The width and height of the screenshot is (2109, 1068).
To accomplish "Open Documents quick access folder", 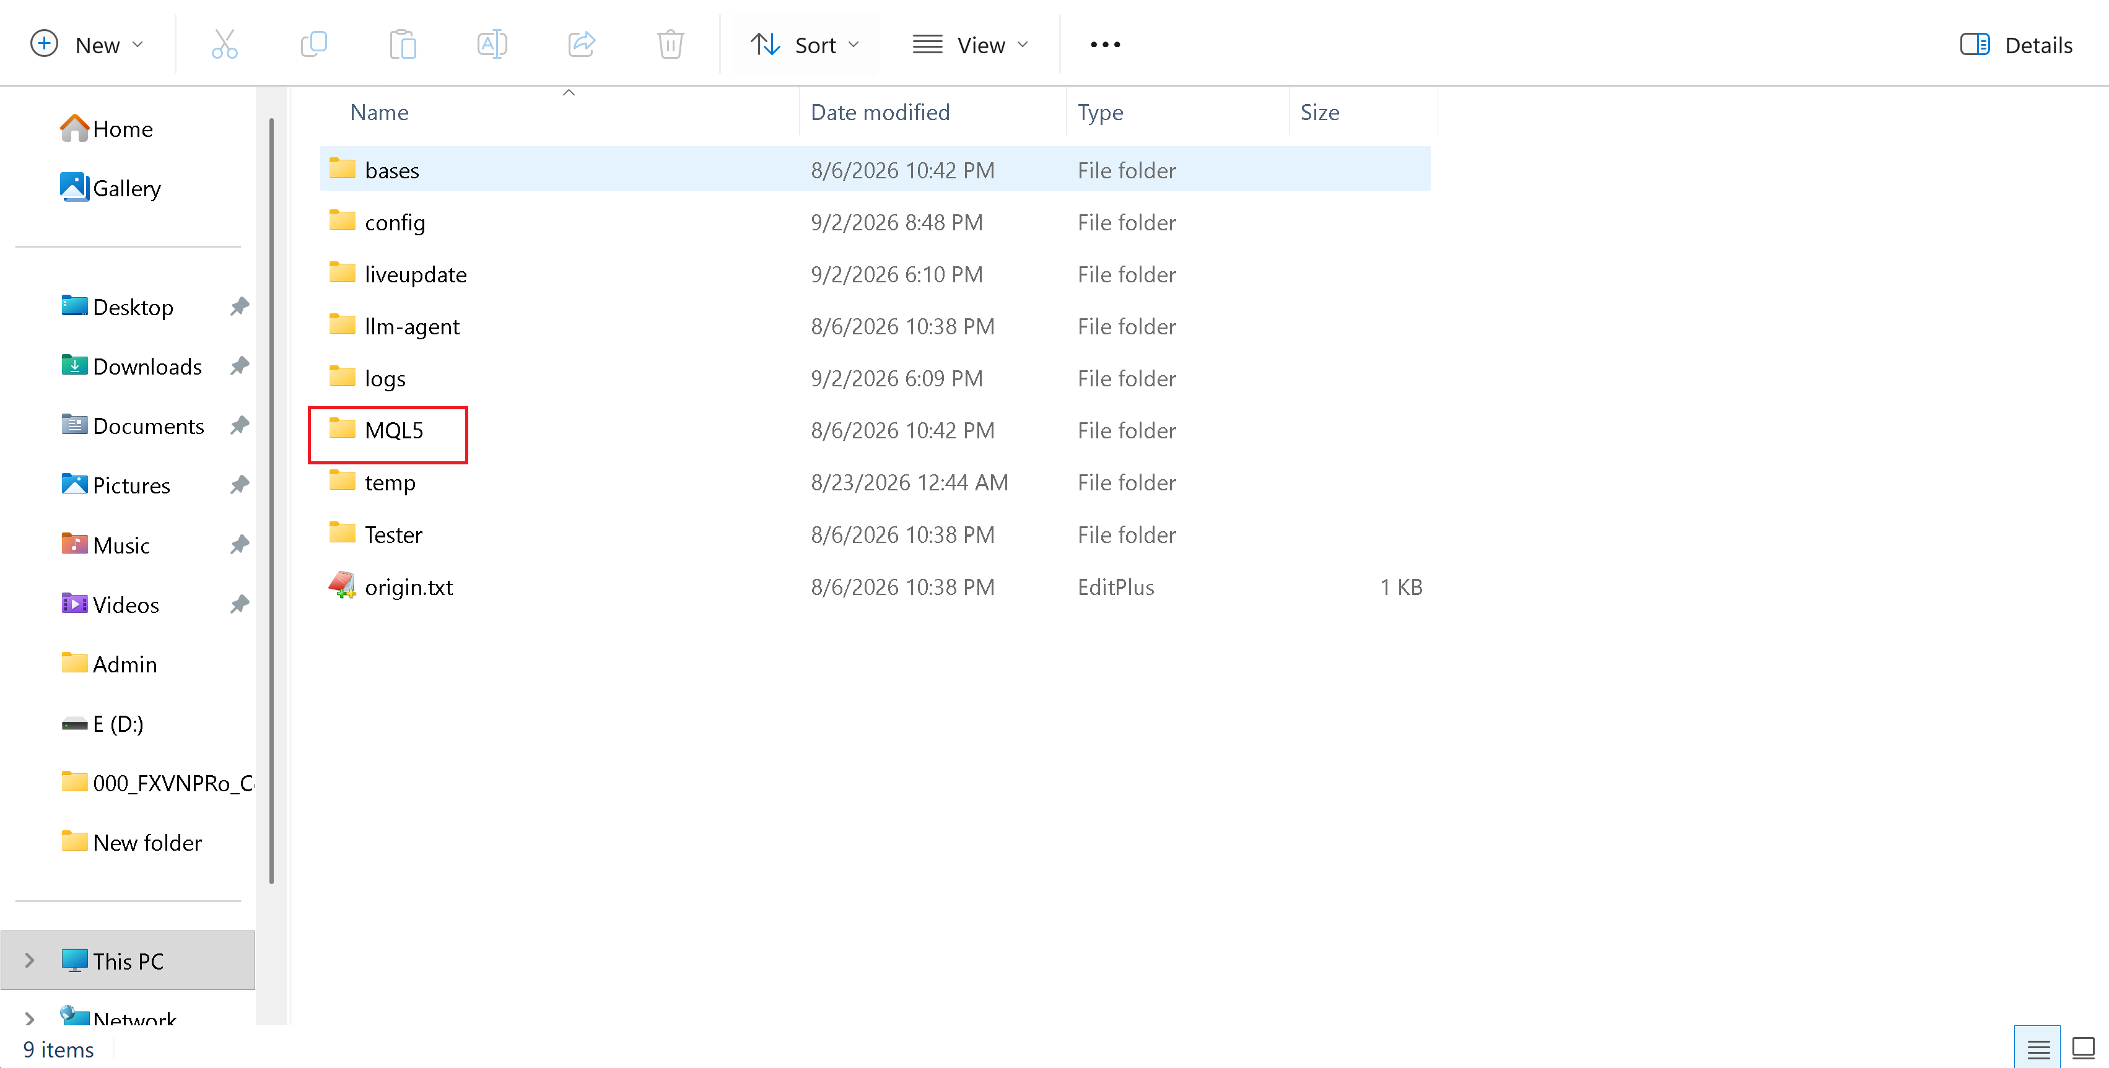I will pos(133,425).
